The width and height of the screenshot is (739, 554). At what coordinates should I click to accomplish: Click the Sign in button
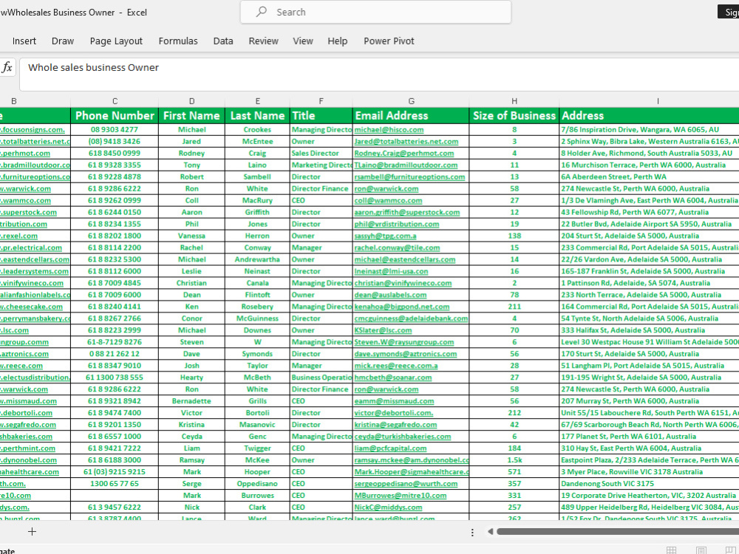(729, 12)
